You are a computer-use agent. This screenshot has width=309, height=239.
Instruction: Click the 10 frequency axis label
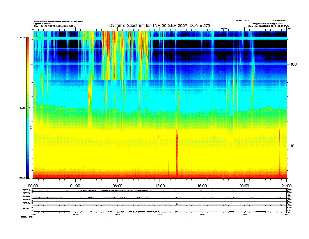tap(292, 146)
